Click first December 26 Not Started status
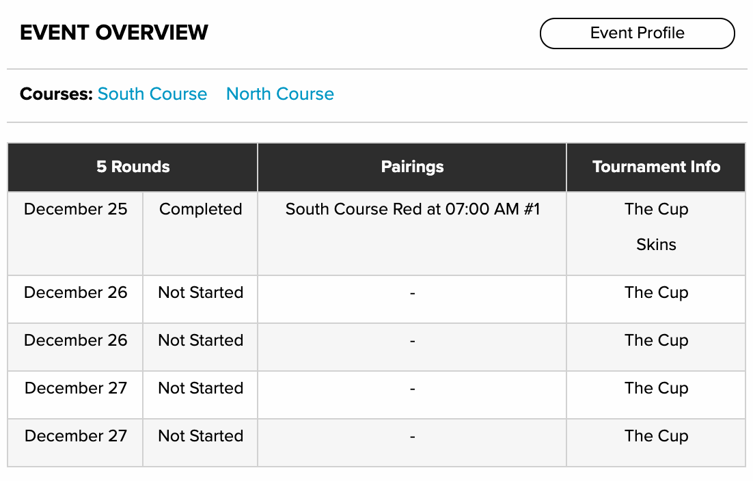 click(x=200, y=292)
